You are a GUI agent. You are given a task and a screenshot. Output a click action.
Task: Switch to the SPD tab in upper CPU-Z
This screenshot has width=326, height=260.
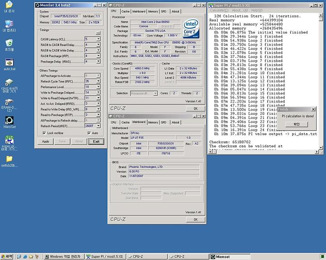tap(163, 12)
